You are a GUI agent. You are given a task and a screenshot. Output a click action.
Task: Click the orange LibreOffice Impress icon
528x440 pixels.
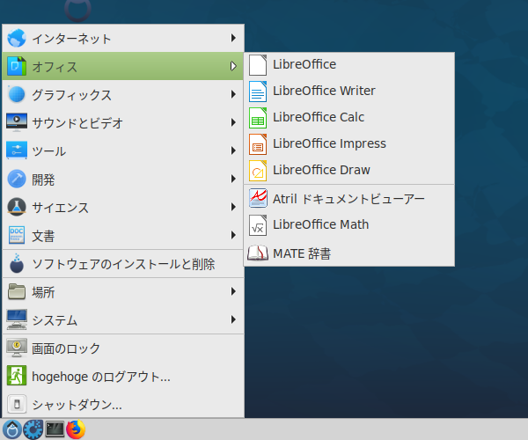[258, 144]
